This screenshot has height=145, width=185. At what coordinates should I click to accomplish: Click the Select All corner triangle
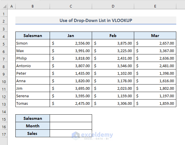[4, 6]
